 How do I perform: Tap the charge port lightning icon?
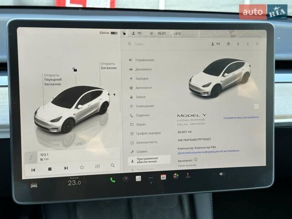click(115, 94)
